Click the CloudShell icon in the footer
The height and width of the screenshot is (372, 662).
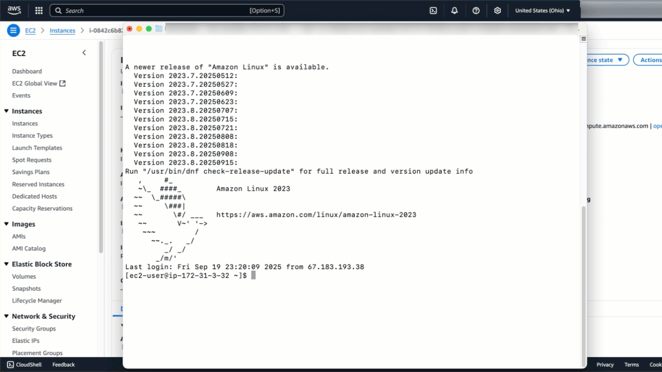coord(10,365)
